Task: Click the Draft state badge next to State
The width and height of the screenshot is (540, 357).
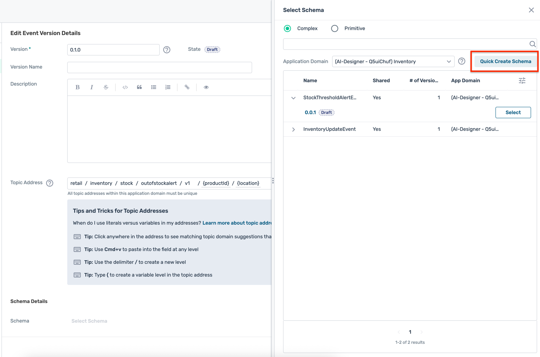Action: pos(212,50)
